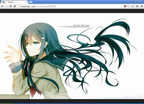144x104 pixels.
Task: Open the browser home page
Action: (15, 6)
